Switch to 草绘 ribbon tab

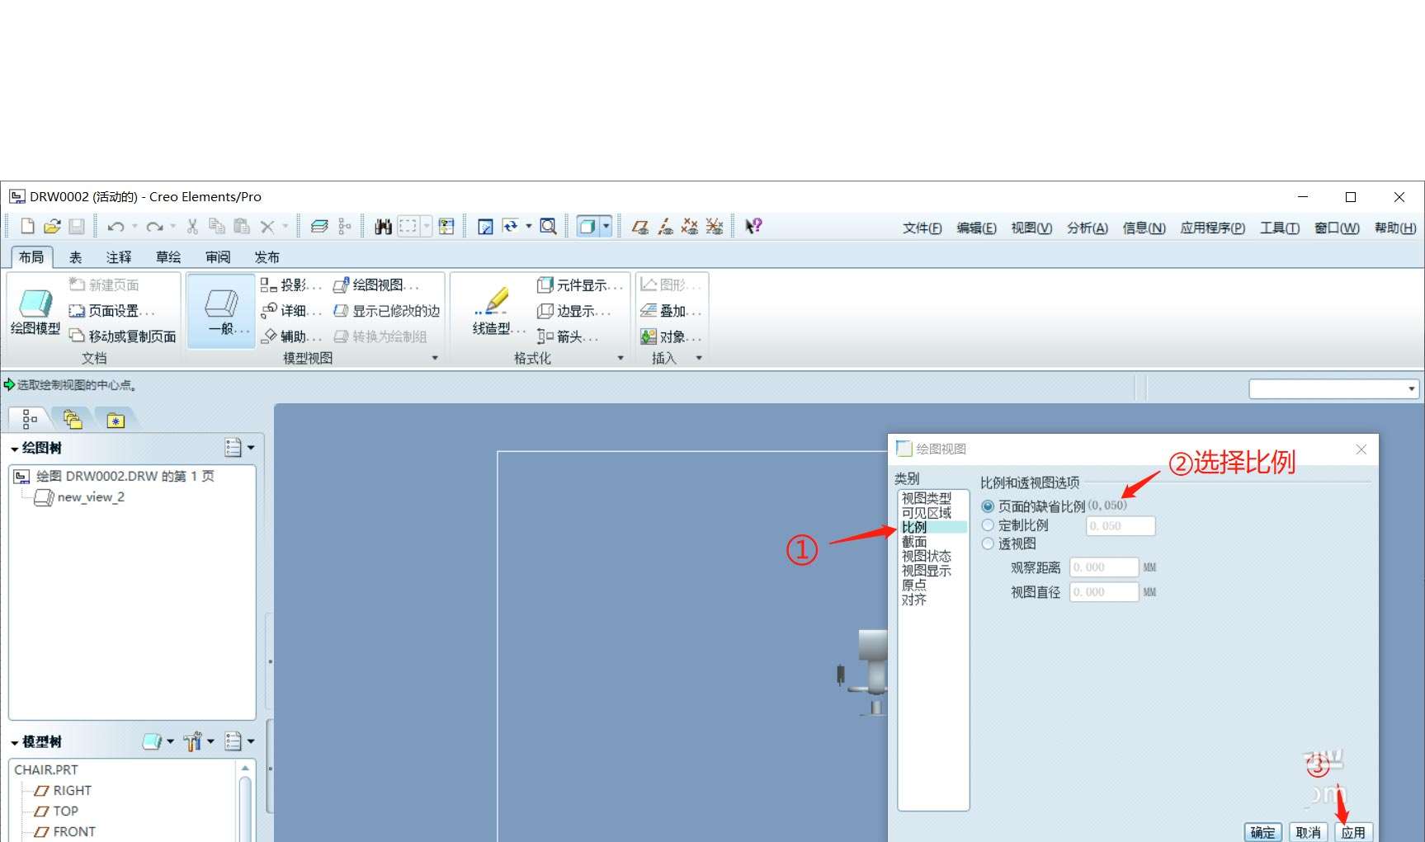click(x=168, y=257)
